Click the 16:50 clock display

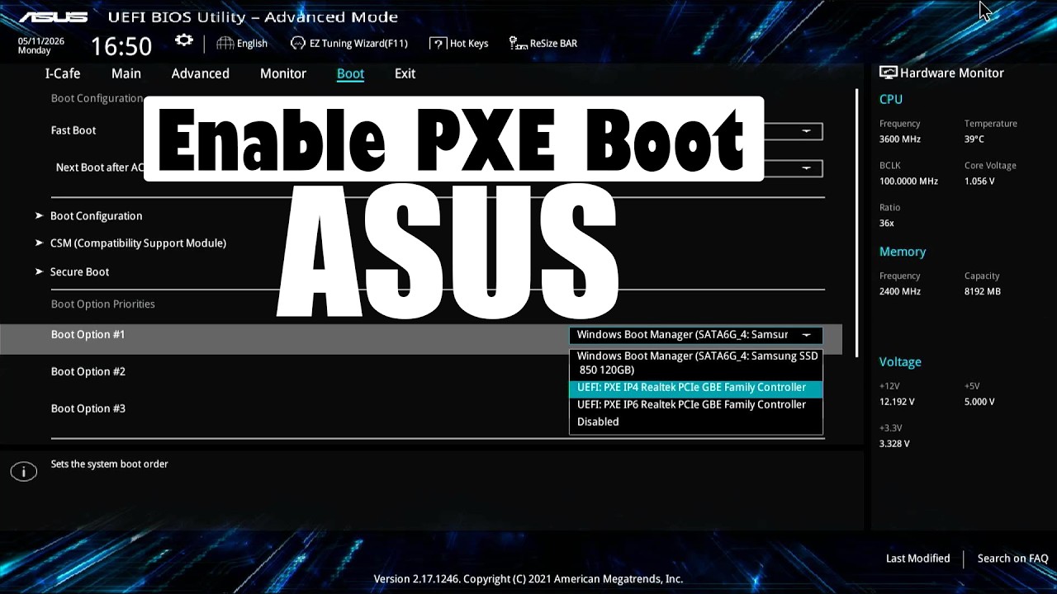click(x=121, y=46)
